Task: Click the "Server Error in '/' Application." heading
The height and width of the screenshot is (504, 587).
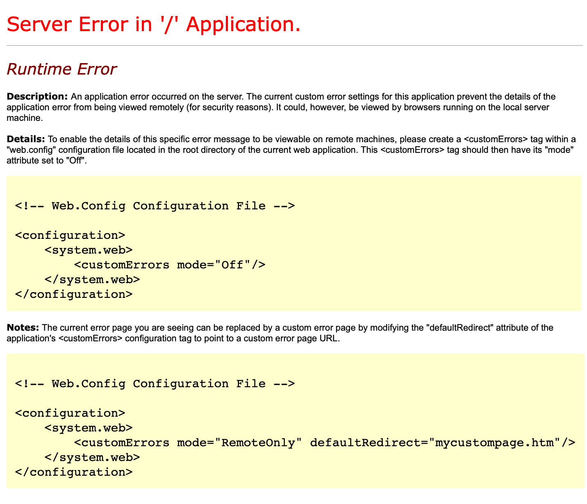Action: [x=154, y=25]
